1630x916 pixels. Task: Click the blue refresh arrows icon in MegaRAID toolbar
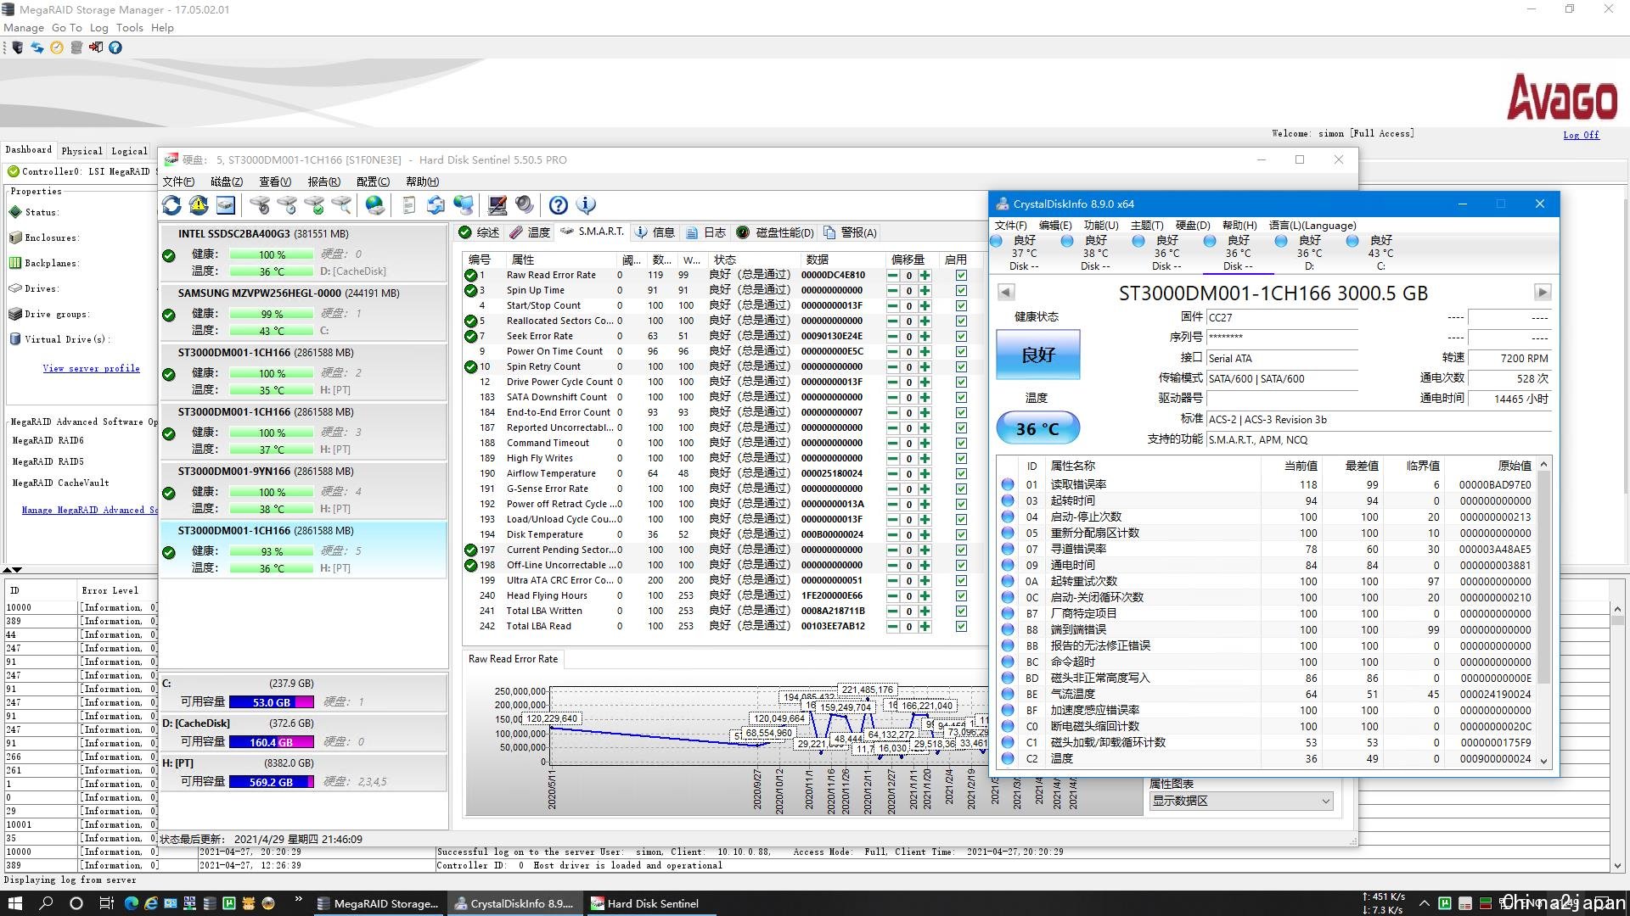click(37, 47)
